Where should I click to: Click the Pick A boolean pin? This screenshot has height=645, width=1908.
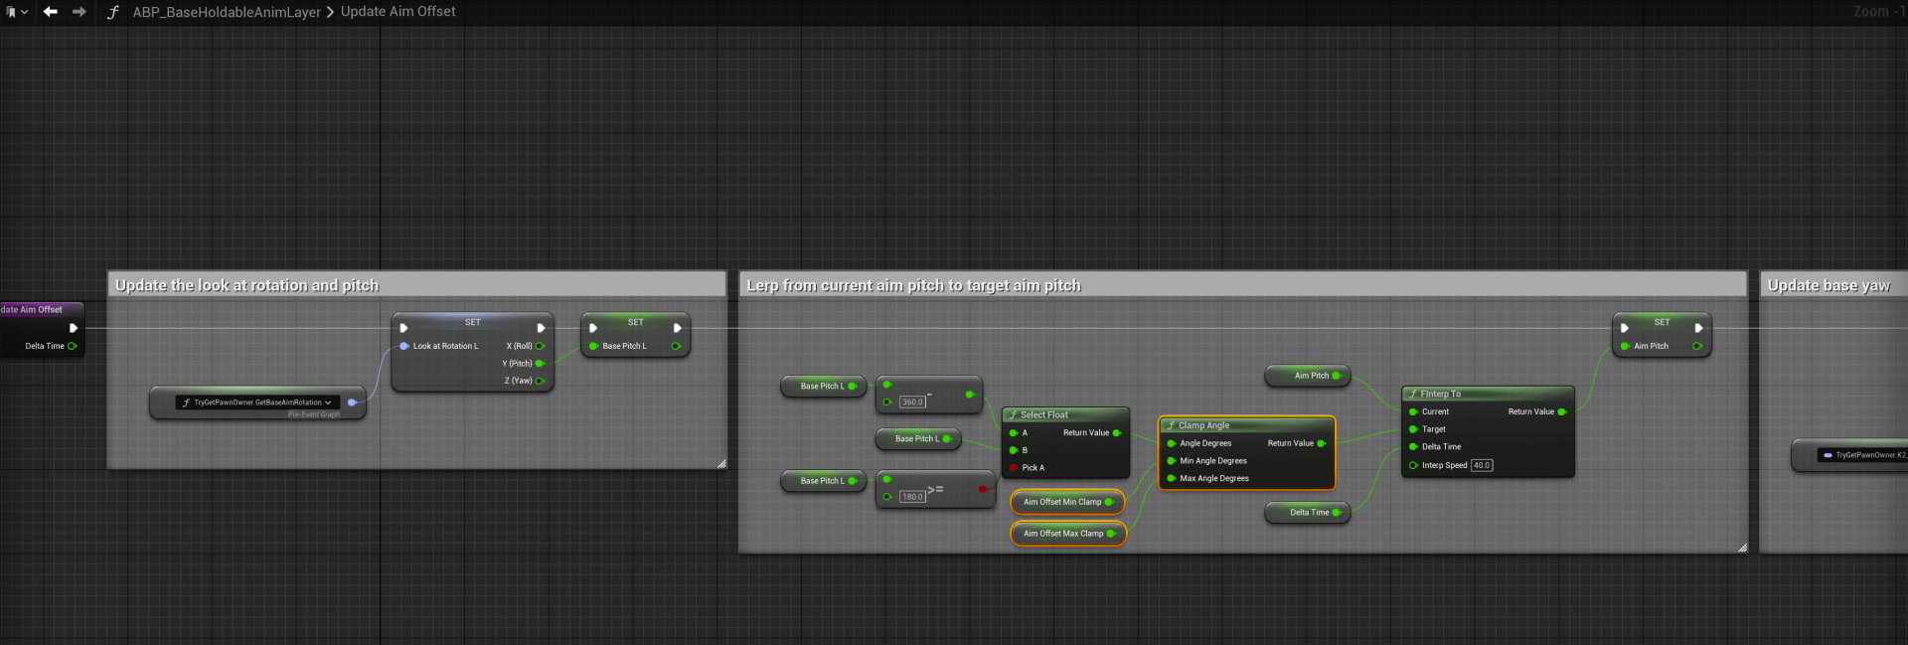pos(1013,468)
